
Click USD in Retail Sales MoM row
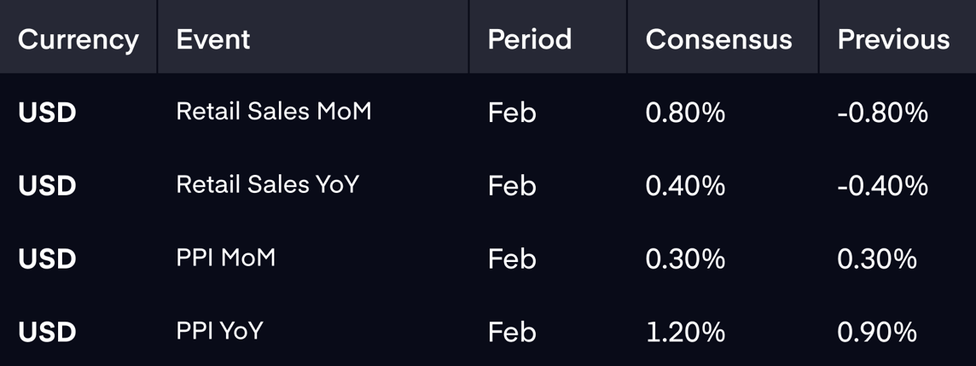pyautogui.click(x=47, y=113)
